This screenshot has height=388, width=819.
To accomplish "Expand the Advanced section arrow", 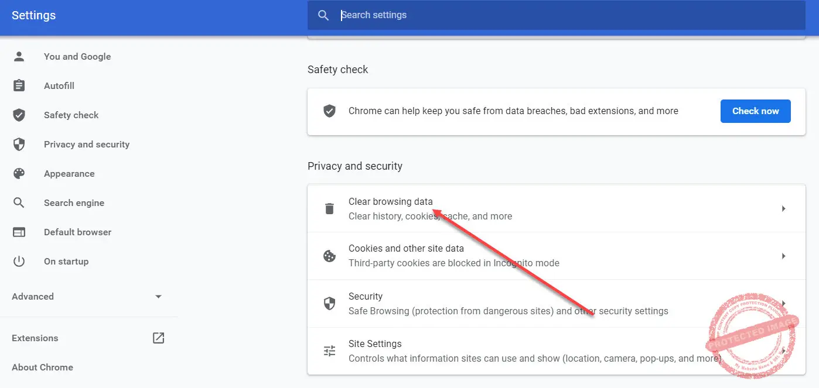I will tap(158, 297).
